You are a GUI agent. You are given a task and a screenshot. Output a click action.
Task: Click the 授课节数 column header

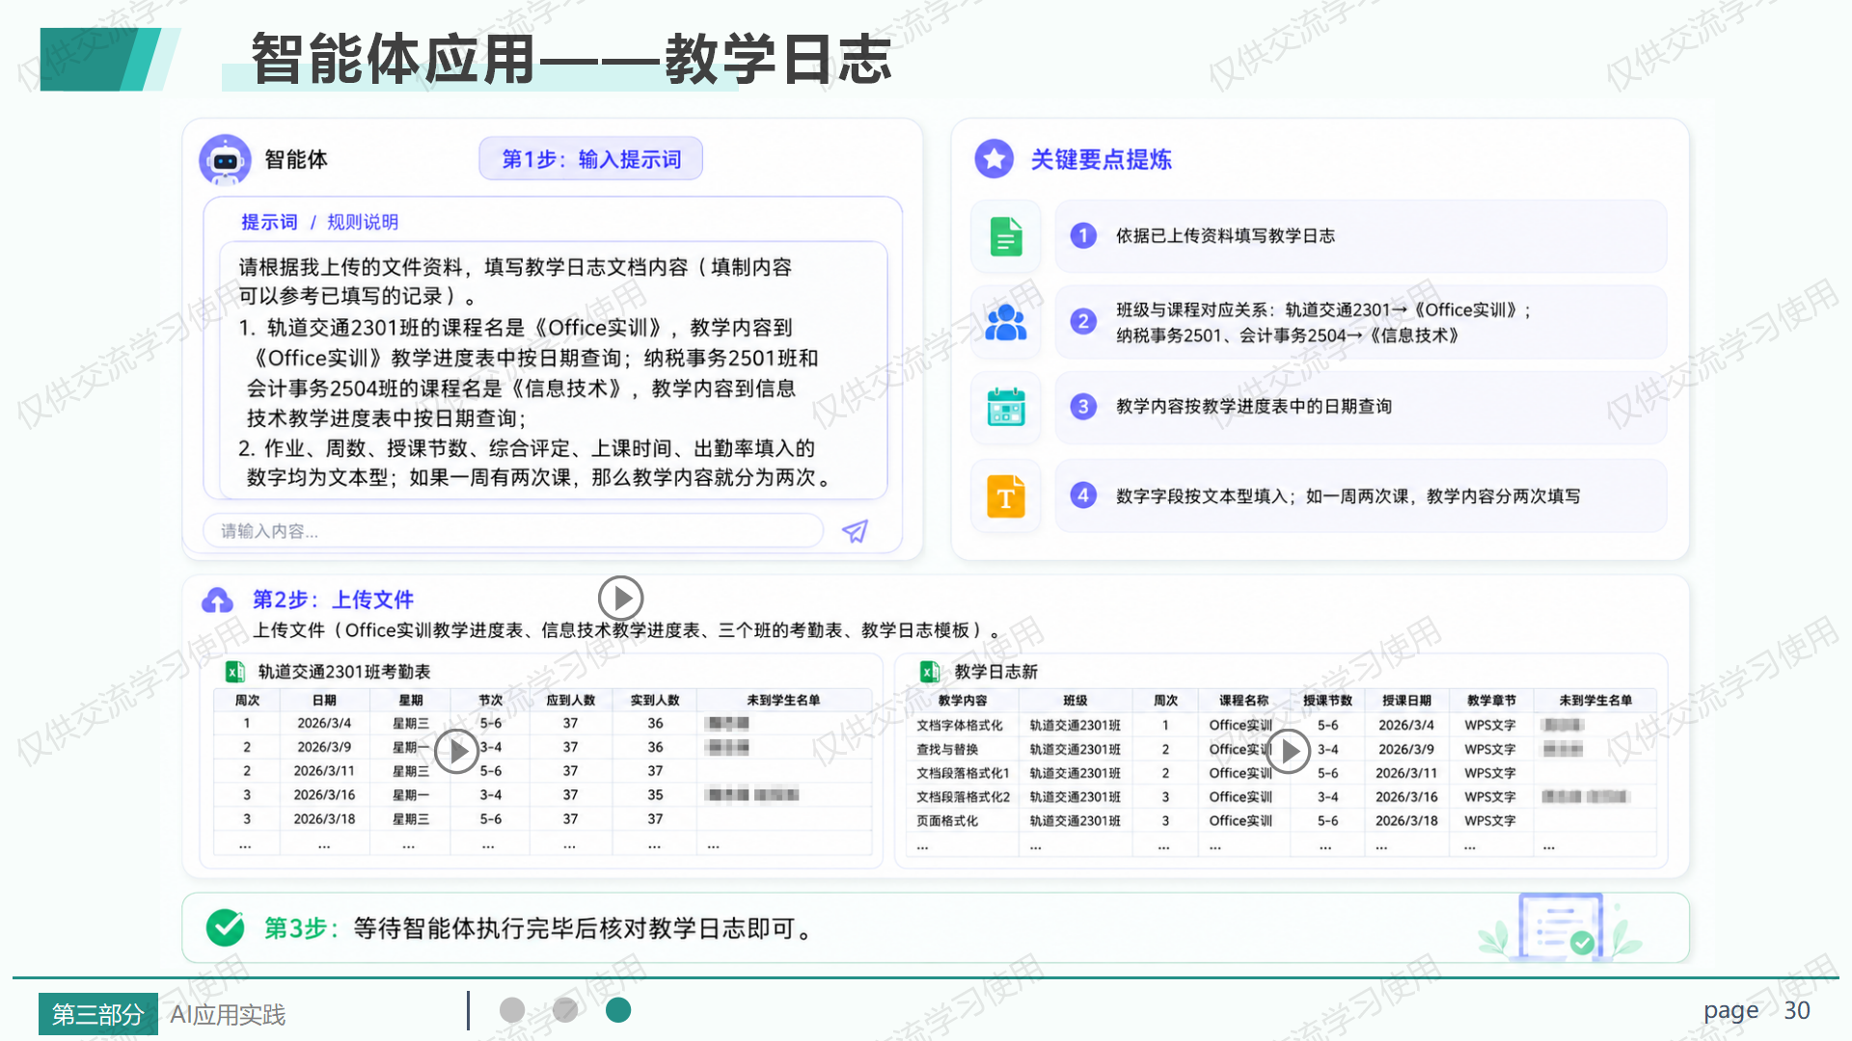click(x=1327, y=701)
